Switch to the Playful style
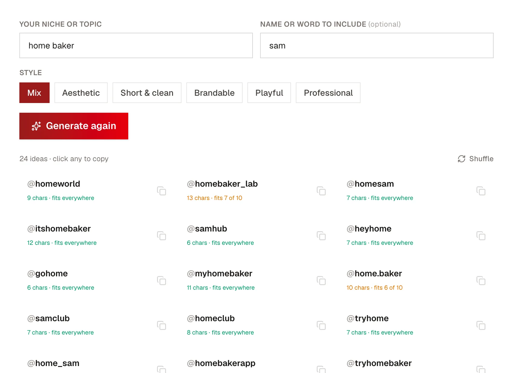Image resolution: width=513 pixels, height=373 pixels. tap(269, 93)
